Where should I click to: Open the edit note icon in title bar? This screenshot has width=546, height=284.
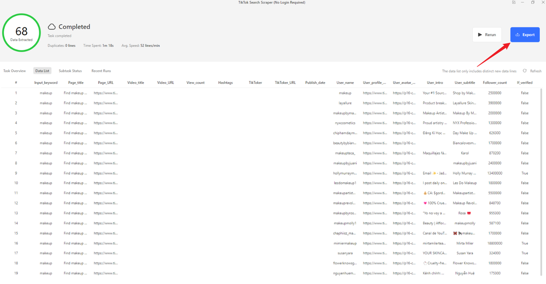point(514,3)
